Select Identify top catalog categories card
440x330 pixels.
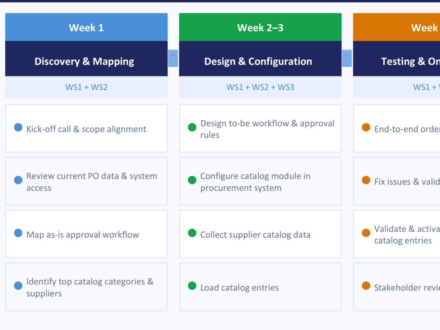(86, 287)
